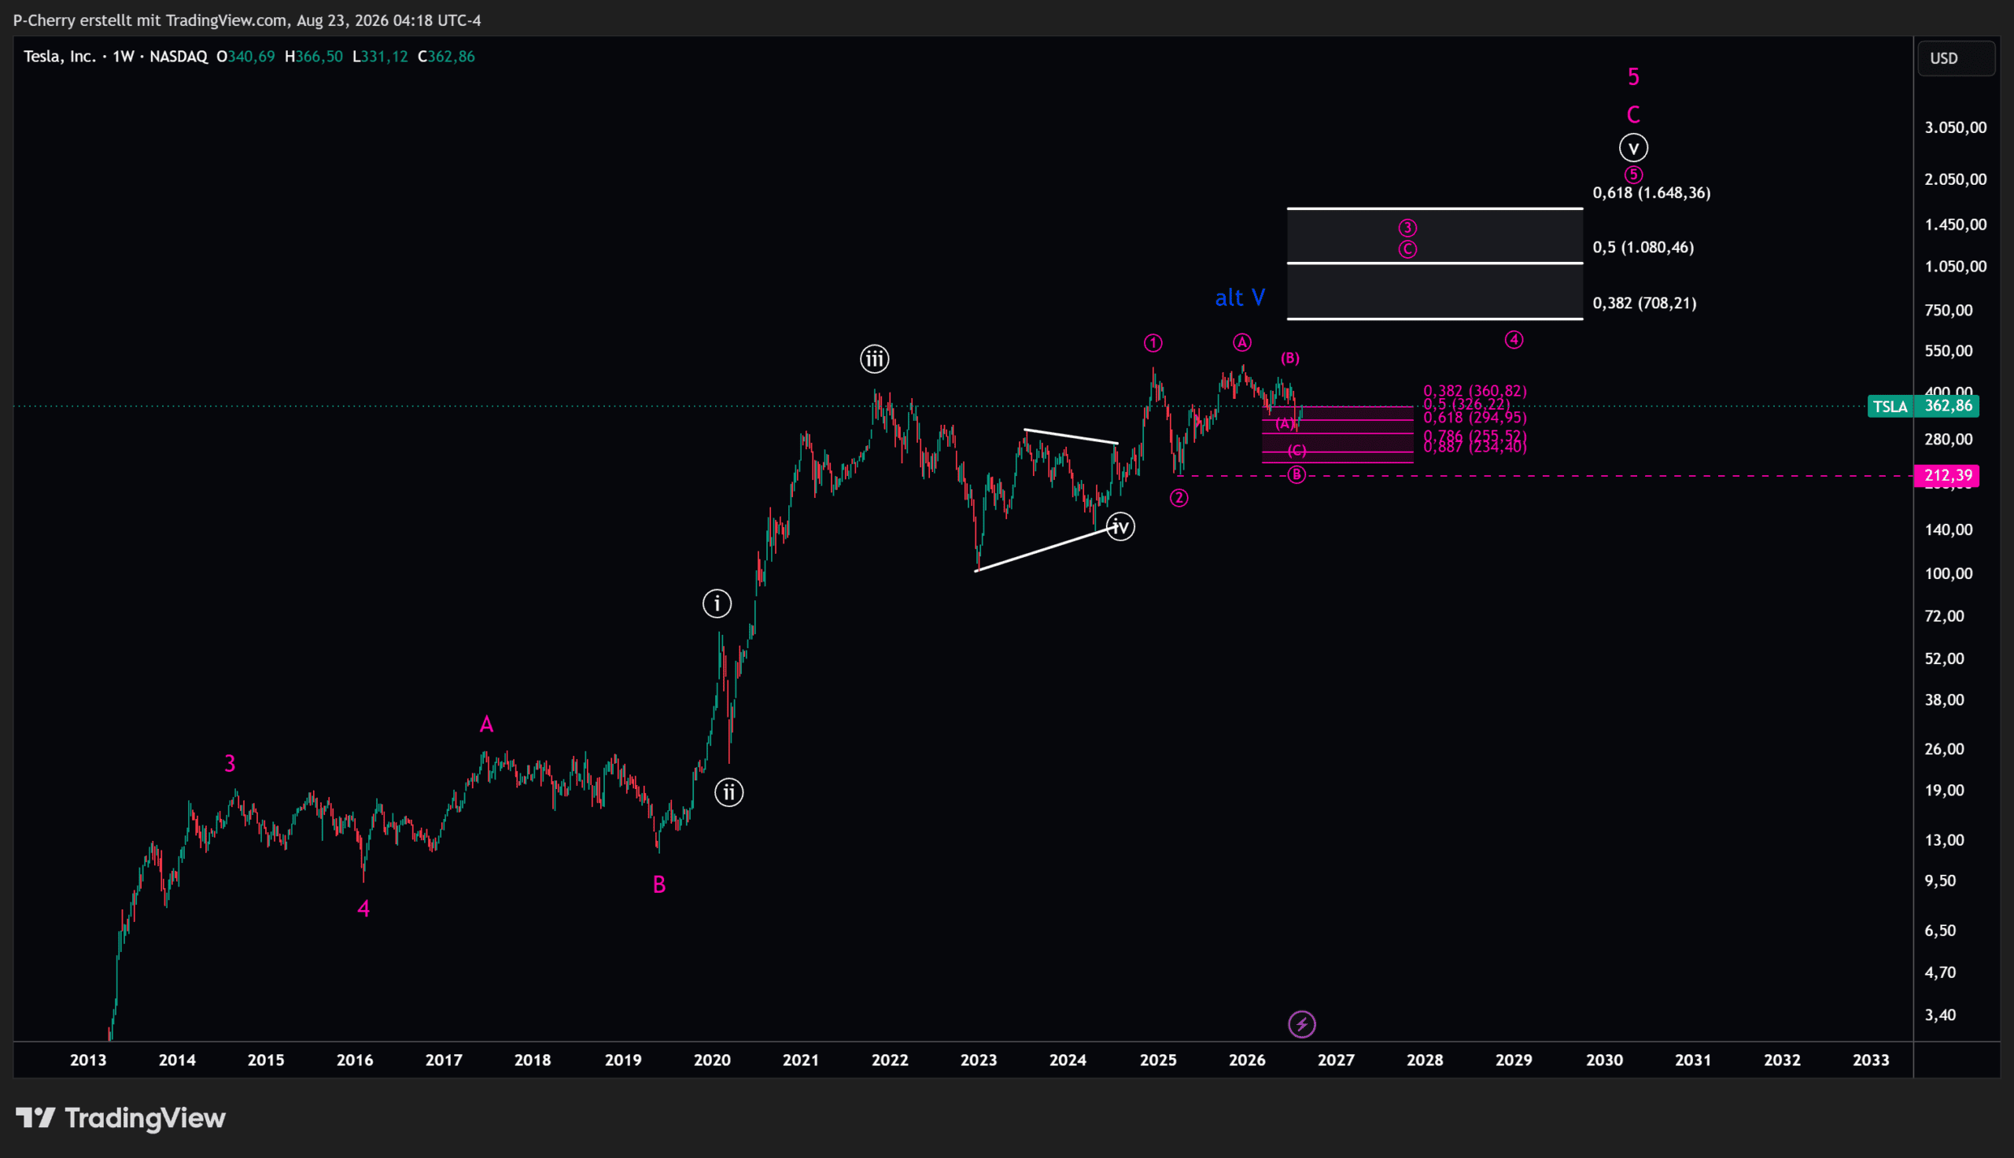2014x1158 pixels.
Task: Click the low value L331,12
Action: click(380, 57)
